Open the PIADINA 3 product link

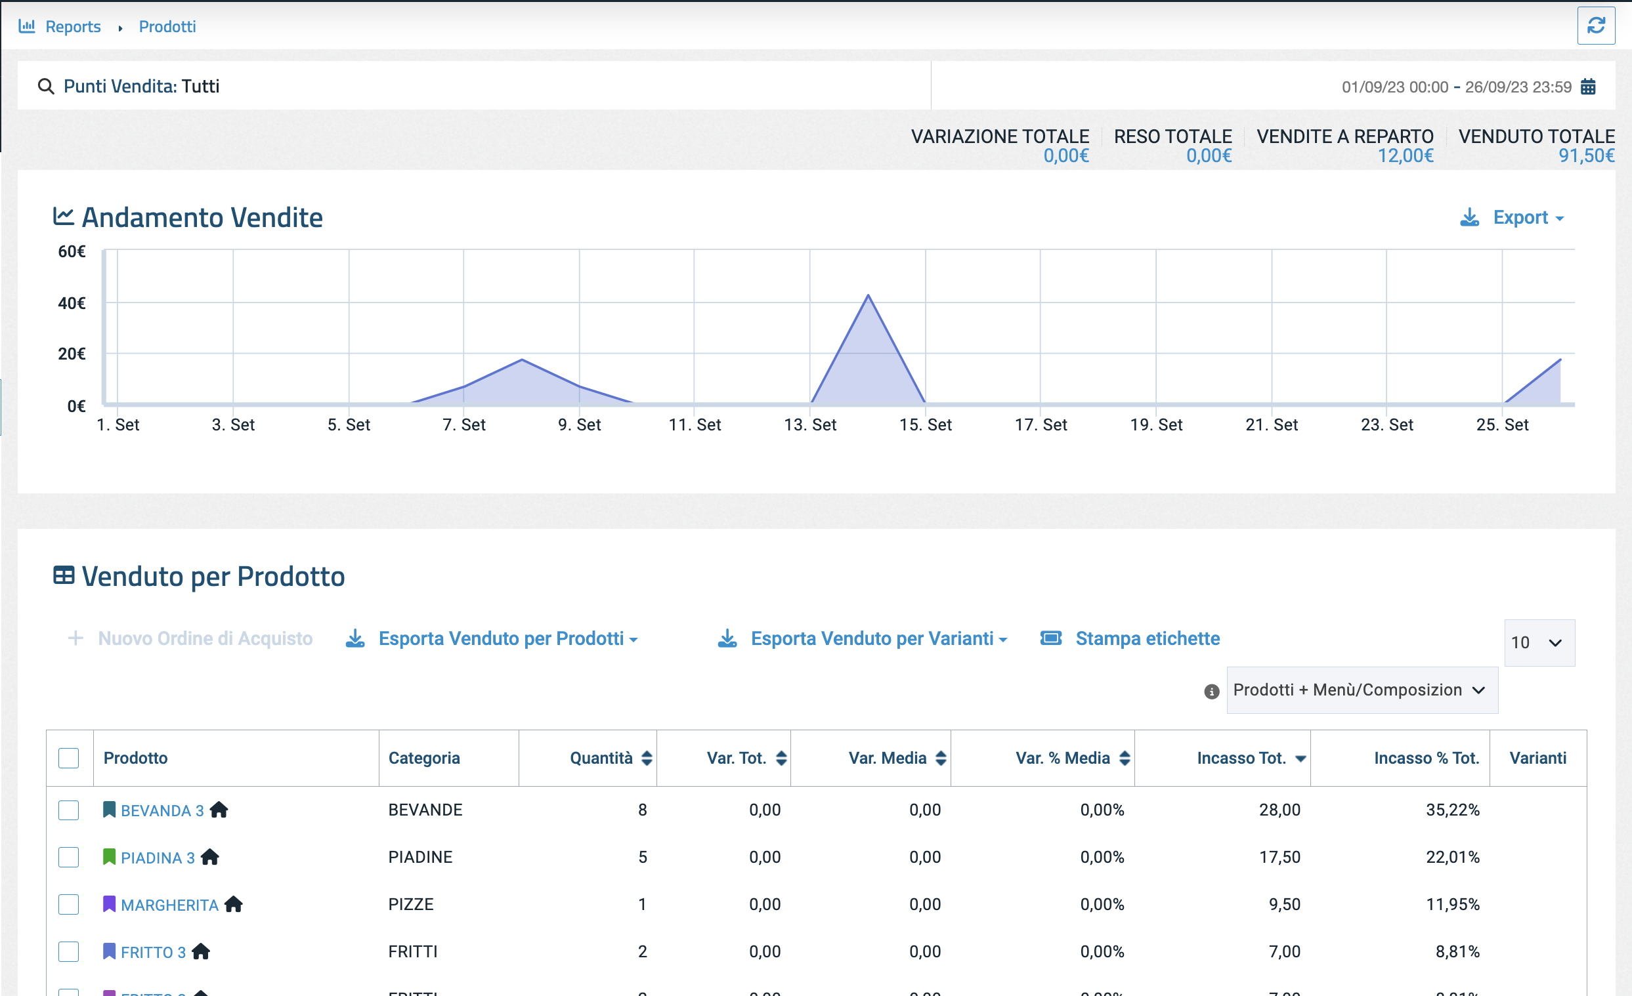(158, 858)
